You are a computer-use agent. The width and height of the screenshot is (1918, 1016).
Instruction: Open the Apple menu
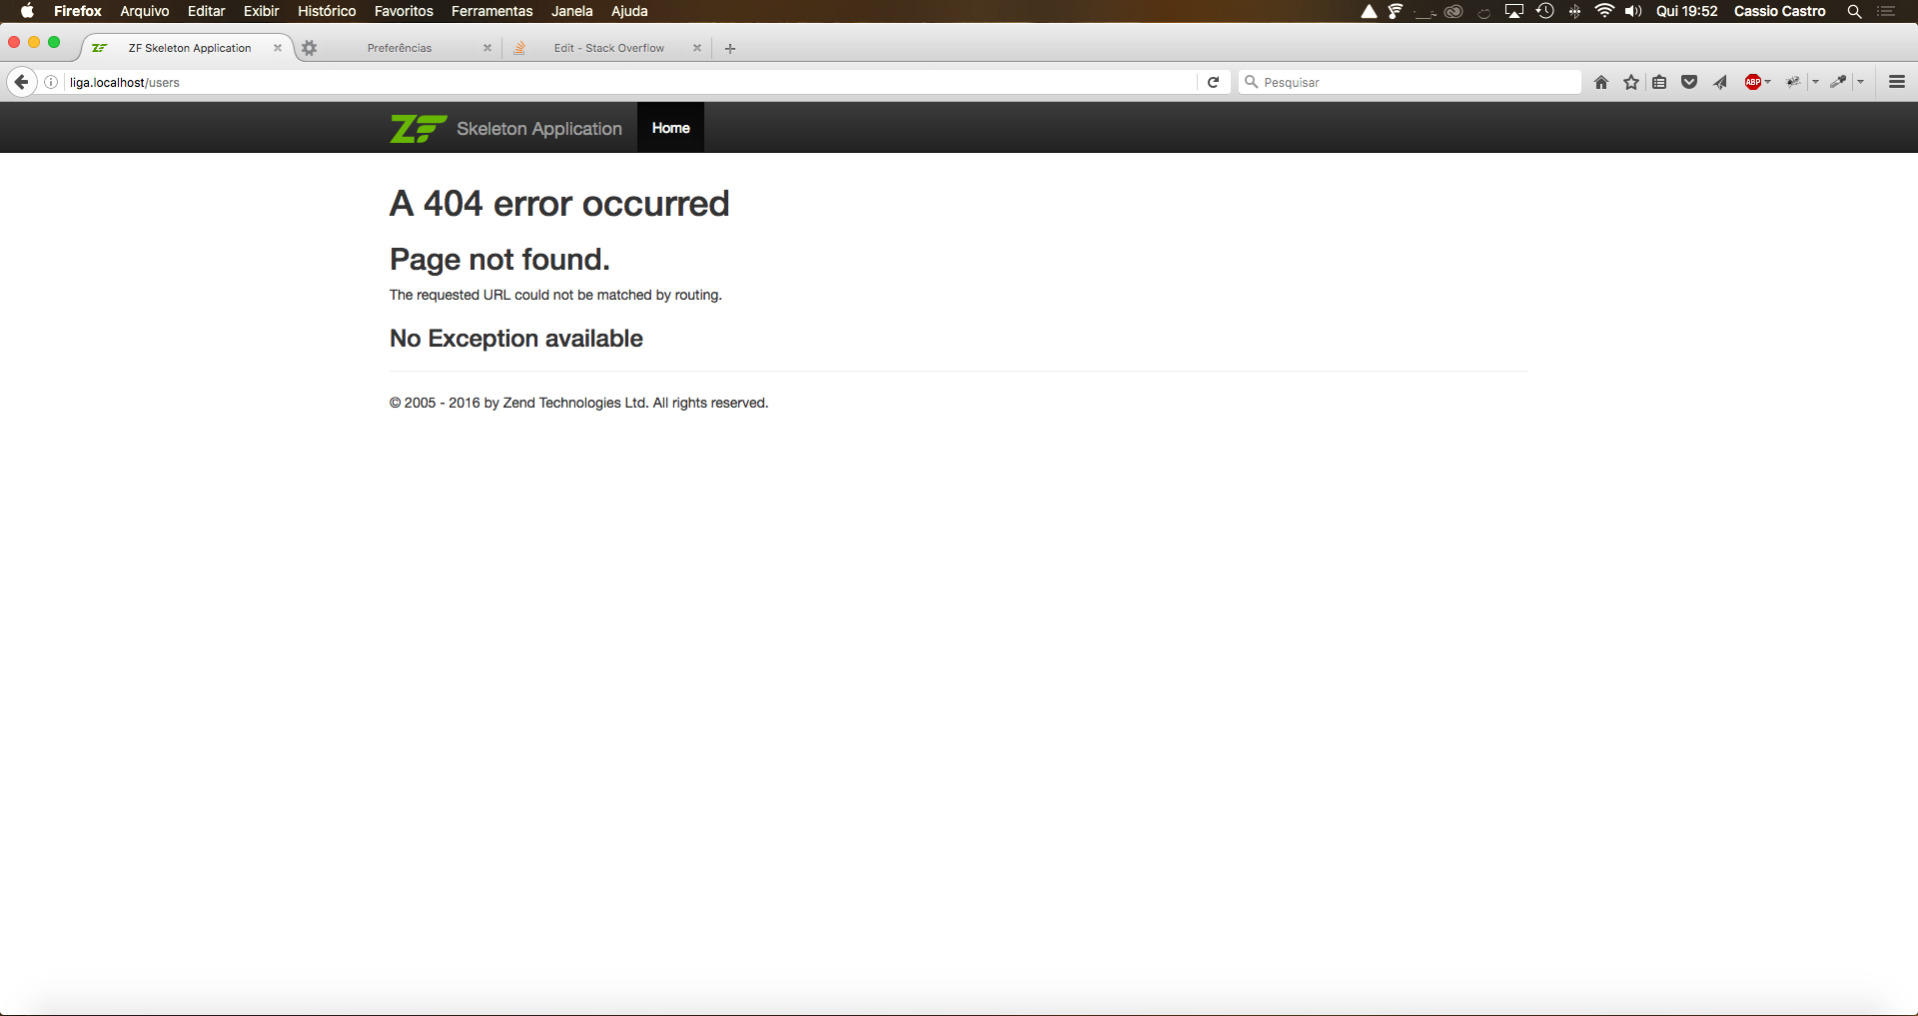point(27,11)
